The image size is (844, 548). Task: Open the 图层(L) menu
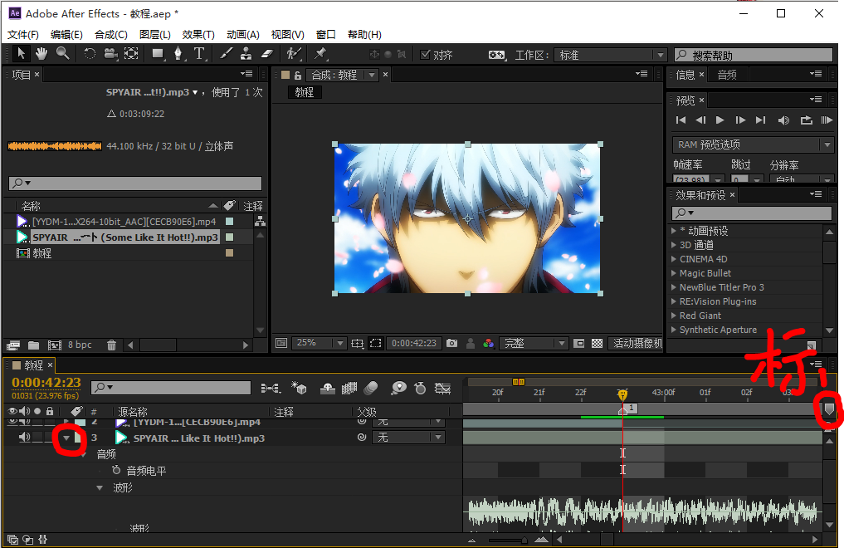click(x=155, y=34)
